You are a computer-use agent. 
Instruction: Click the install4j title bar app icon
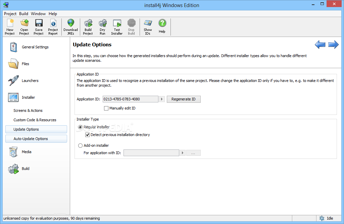[x=6, y=5]
